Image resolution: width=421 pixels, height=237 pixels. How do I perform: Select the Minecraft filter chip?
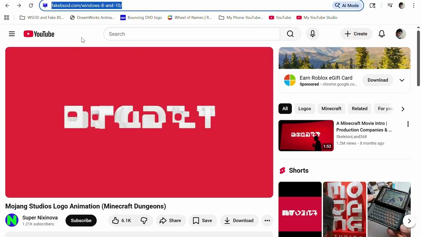331,109
